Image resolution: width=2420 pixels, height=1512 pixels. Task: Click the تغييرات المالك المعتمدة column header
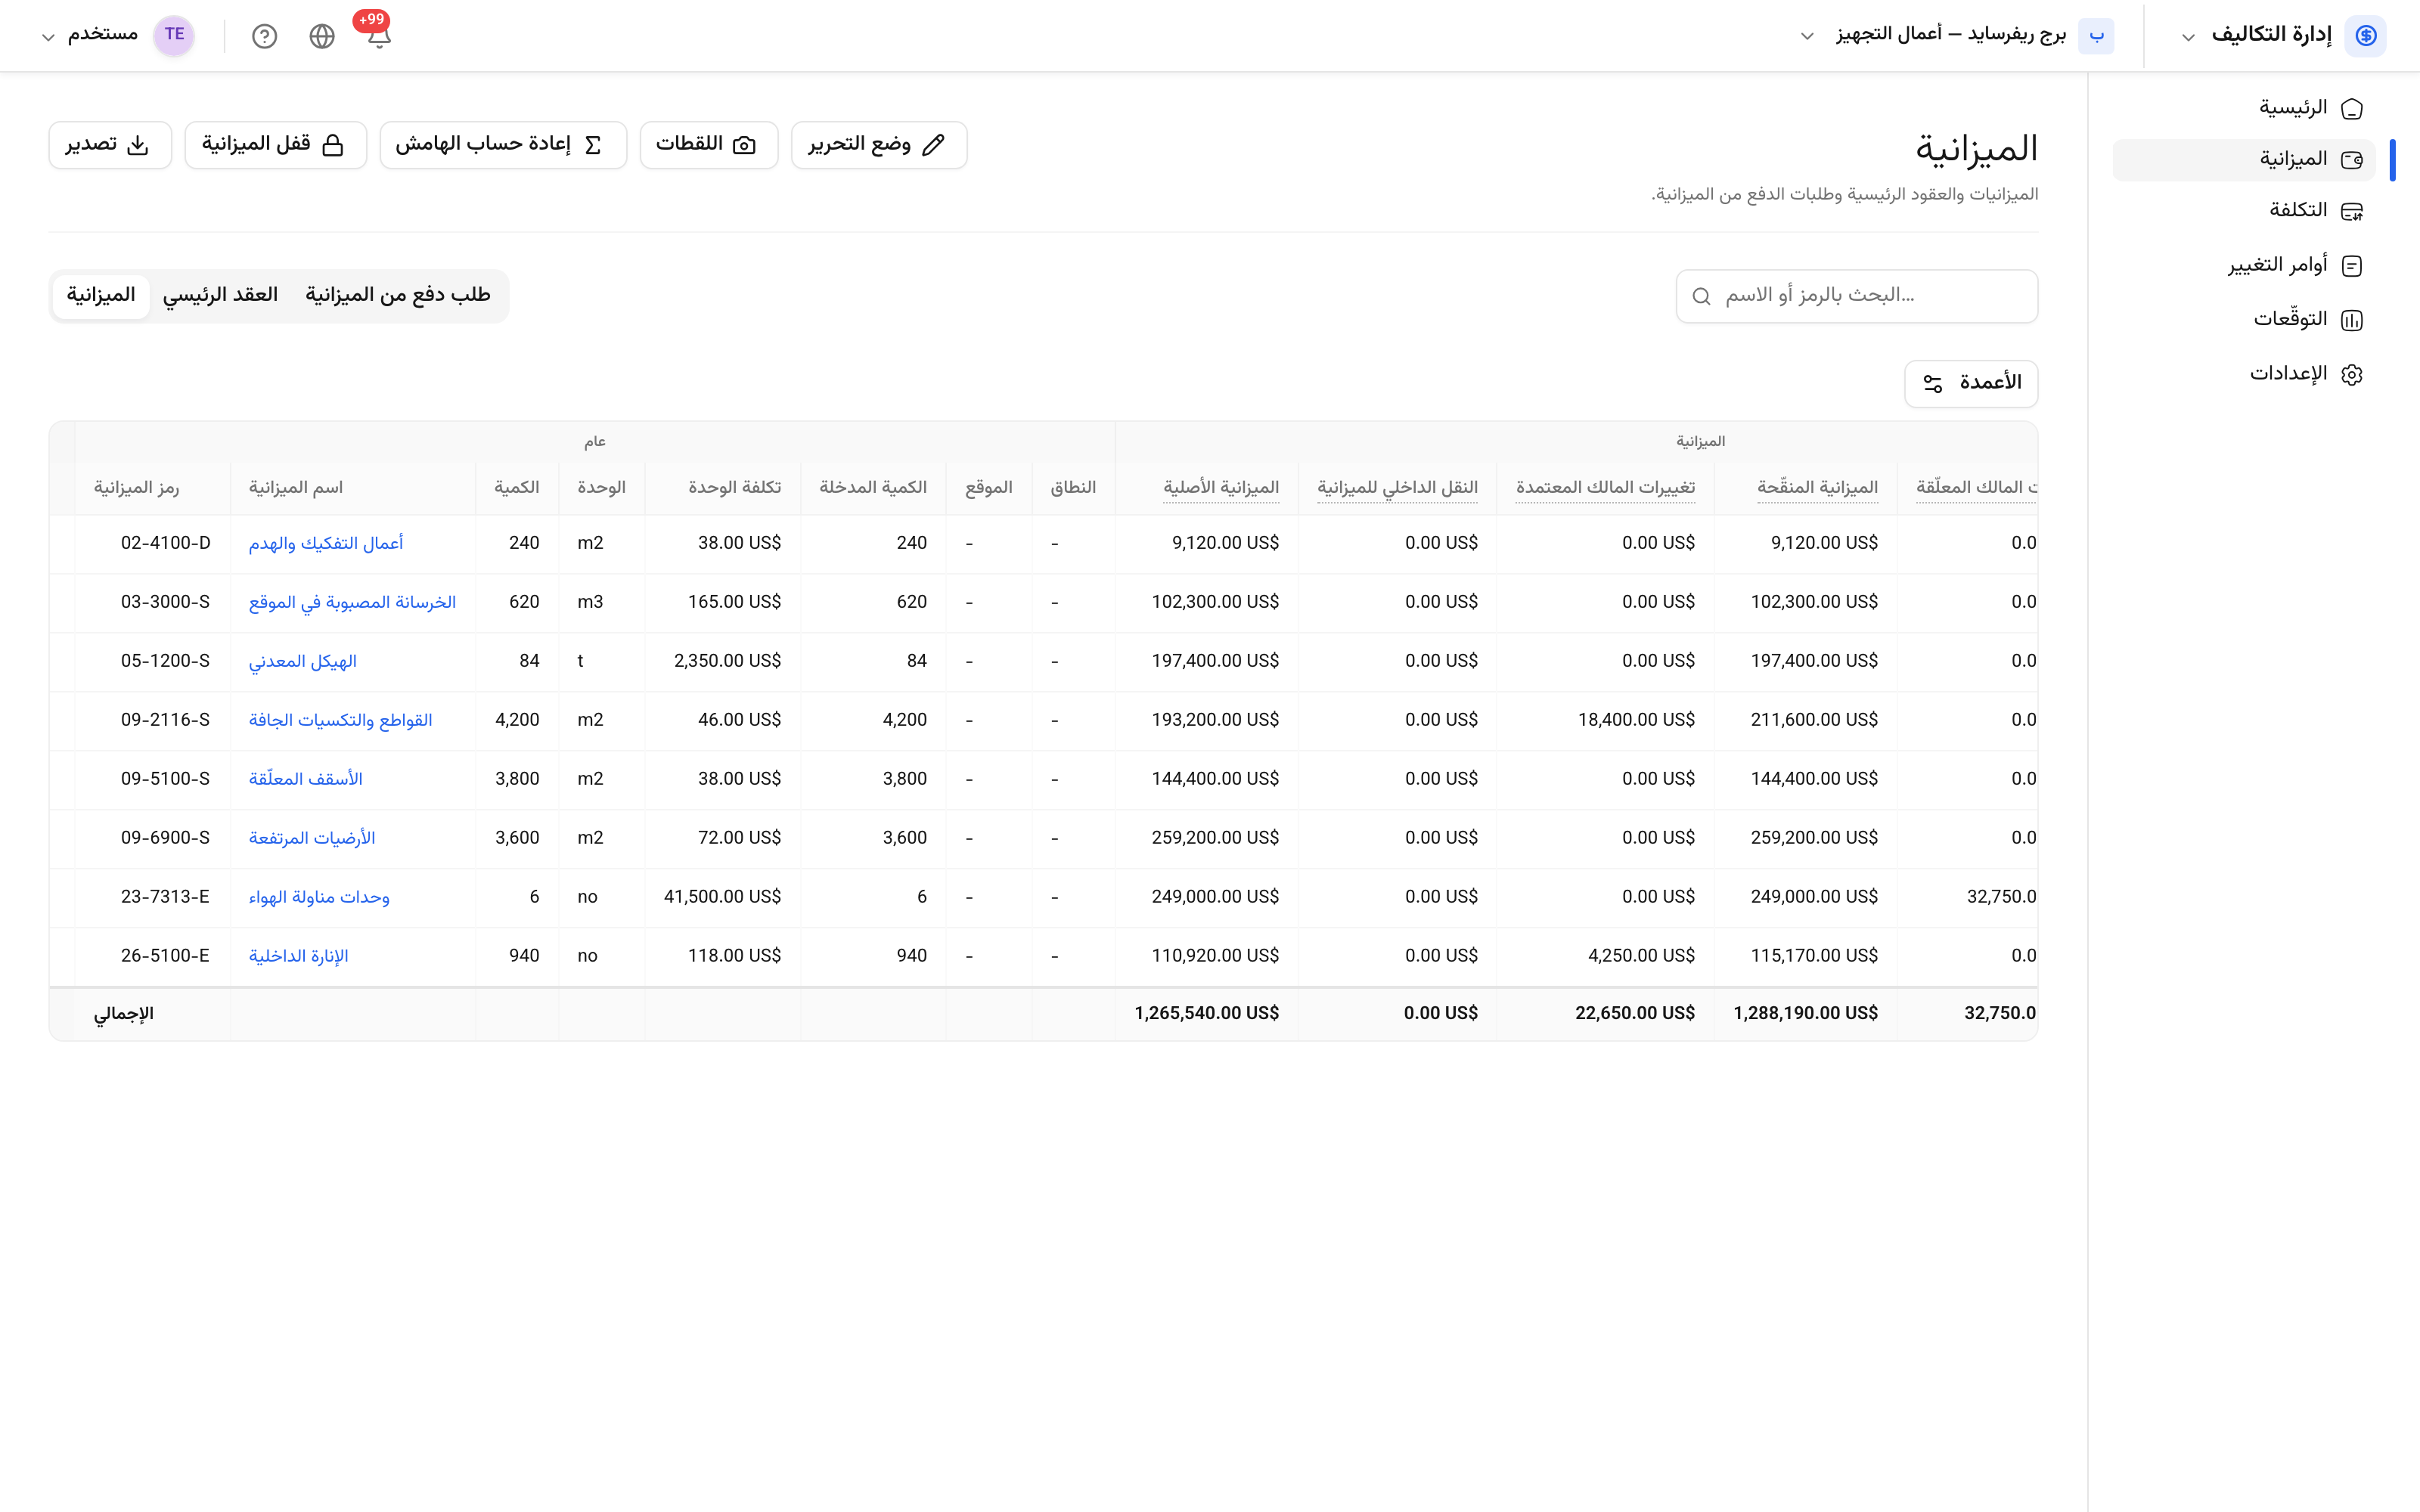pyautogui.click(x=1605, y=488)
